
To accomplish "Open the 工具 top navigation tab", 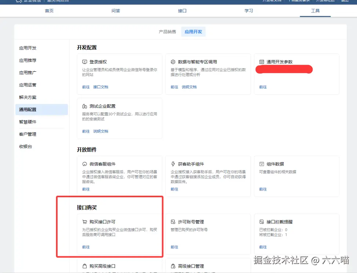I will point(315,11).
